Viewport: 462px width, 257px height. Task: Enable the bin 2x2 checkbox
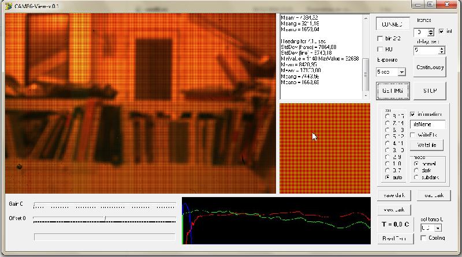pos(380,39)
